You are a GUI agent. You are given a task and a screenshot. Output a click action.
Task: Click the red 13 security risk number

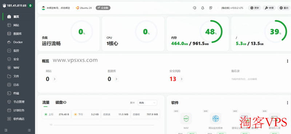pyautogui.click(x=173, y=79)
